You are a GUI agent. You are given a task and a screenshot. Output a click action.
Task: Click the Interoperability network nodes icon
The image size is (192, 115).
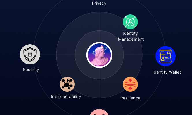tap(67, 84)
